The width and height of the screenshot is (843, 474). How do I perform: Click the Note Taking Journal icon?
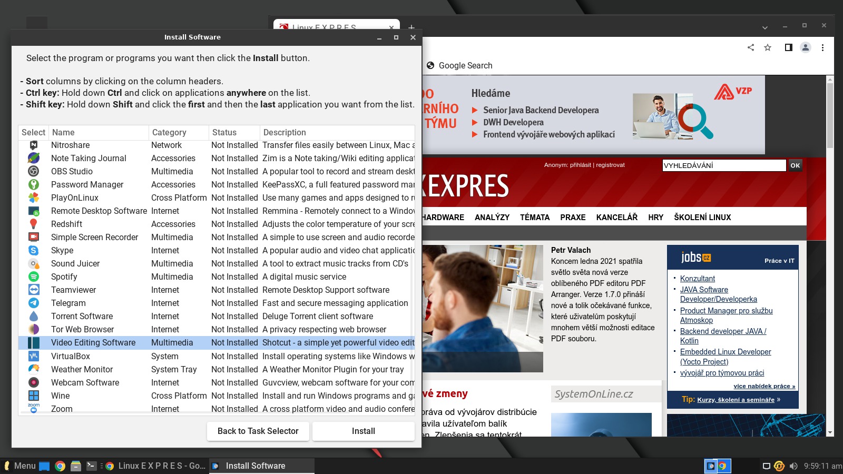pos(34,158)
